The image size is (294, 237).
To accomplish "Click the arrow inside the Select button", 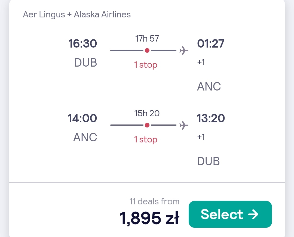I will pyautogui.click(x=253, y=214).
